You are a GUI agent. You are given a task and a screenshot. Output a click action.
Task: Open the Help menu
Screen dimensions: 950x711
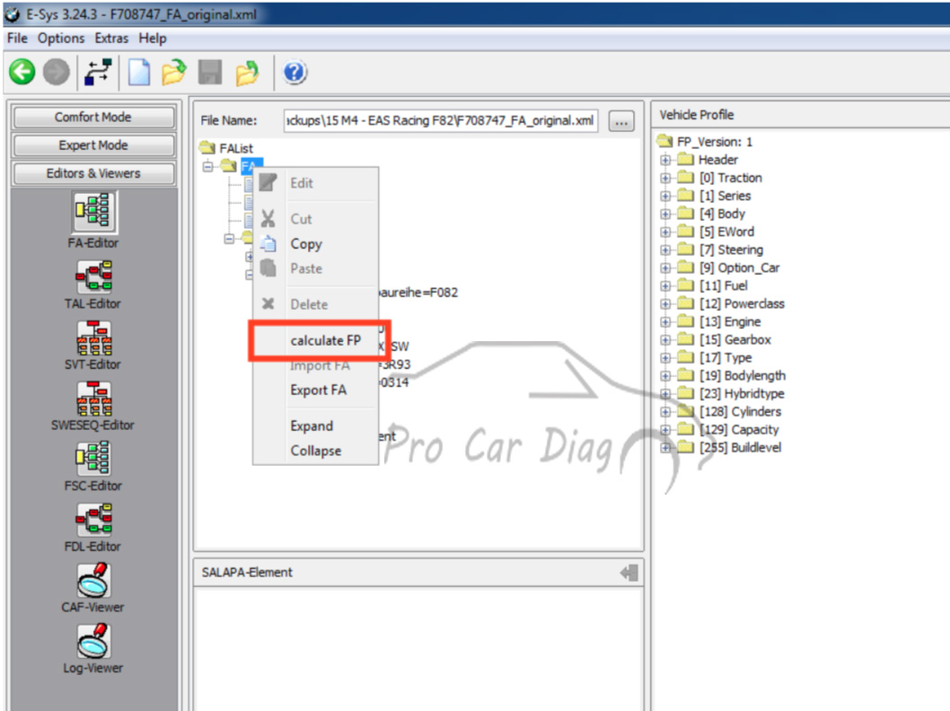152,39
